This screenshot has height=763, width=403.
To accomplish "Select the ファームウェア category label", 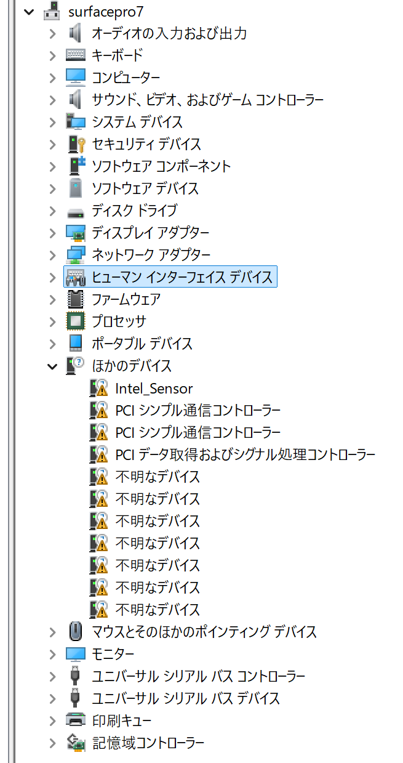I will [126, 299].
